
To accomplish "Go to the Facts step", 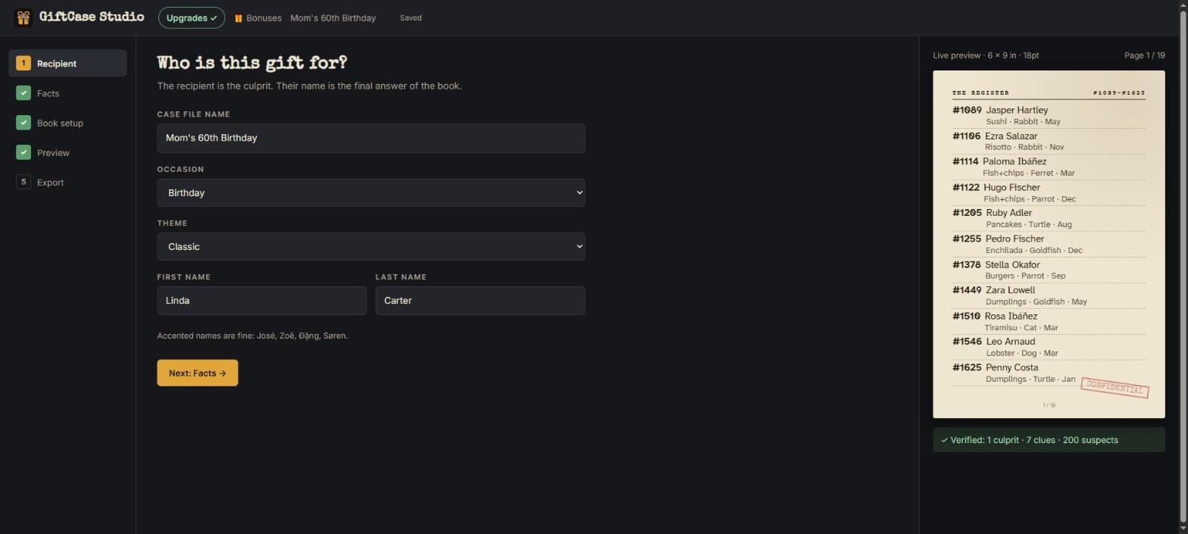I will click(x=67, y=93).
